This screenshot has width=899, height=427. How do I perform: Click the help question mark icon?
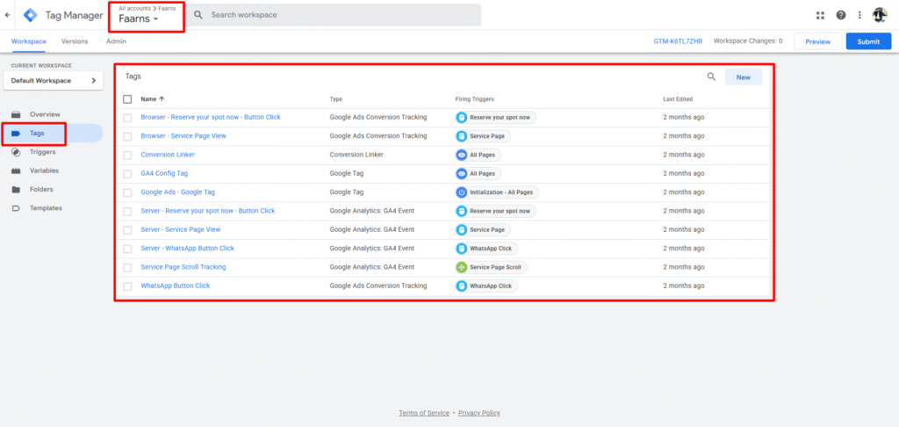841,15
